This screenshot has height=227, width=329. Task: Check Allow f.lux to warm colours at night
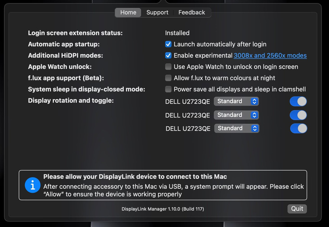(168, 78)
